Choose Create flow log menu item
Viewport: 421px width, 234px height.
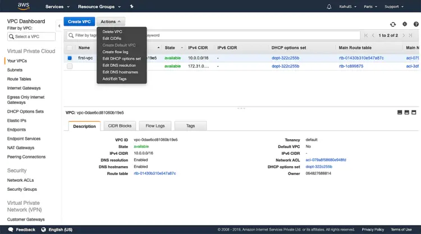[x=115, y=52]
